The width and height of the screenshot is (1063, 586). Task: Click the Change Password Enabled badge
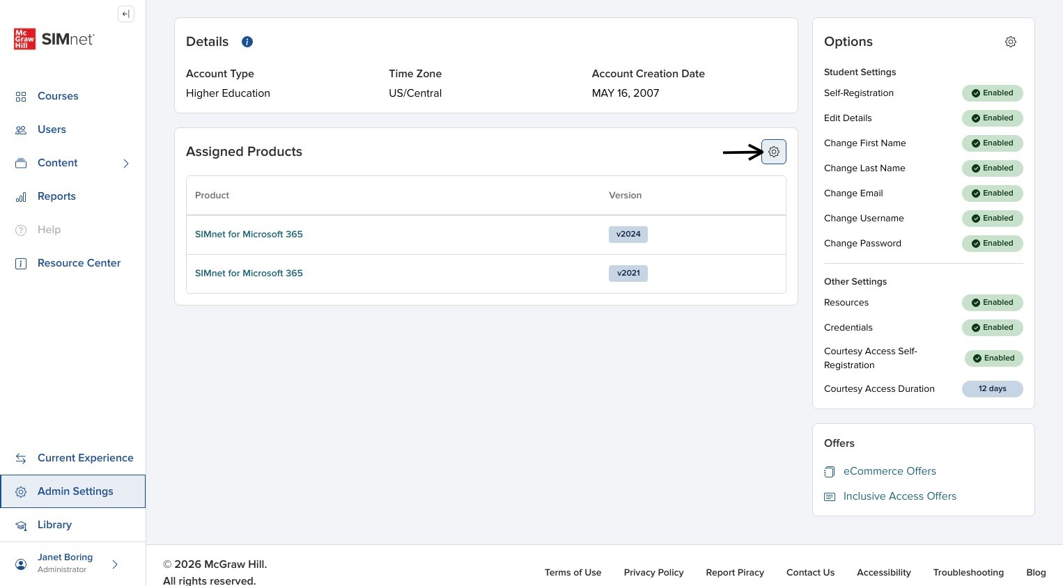coord(993,244)
